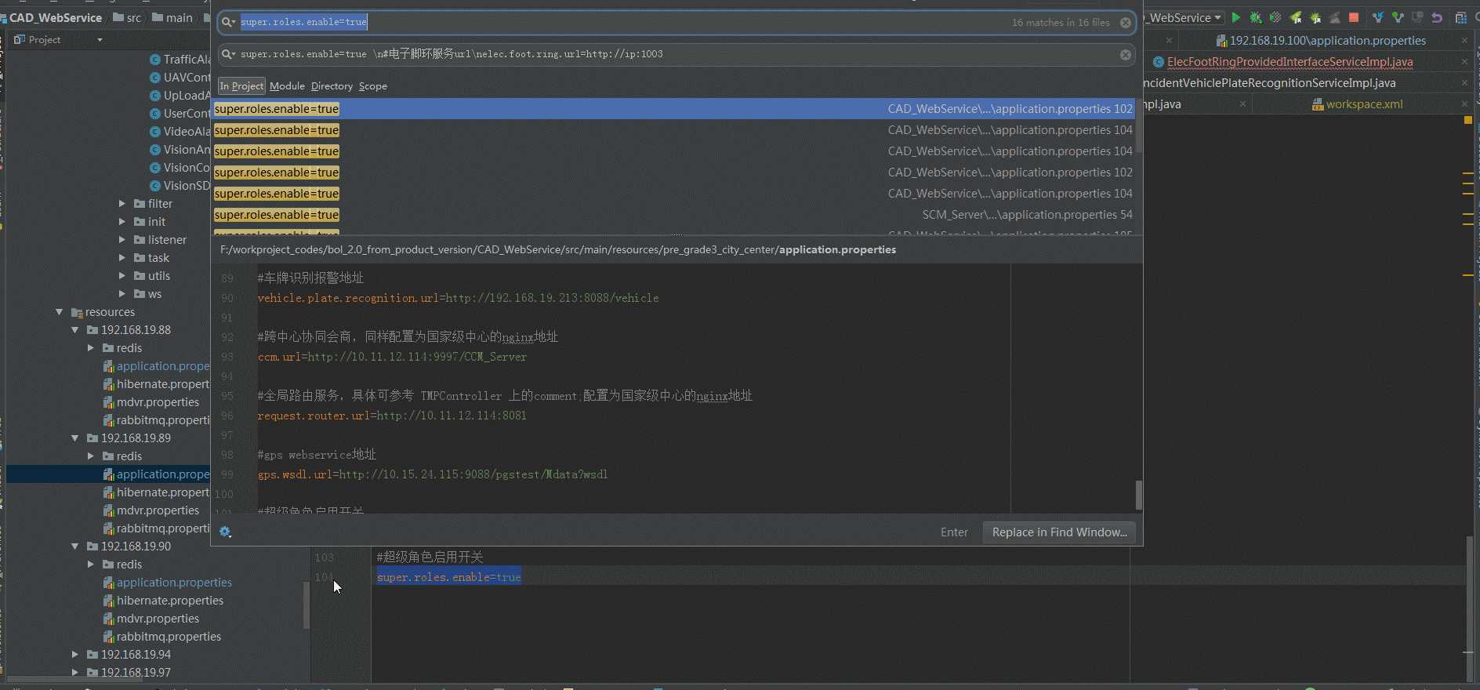
Task: Click the purple Revert arrow icon
Action: [1437, 17]
